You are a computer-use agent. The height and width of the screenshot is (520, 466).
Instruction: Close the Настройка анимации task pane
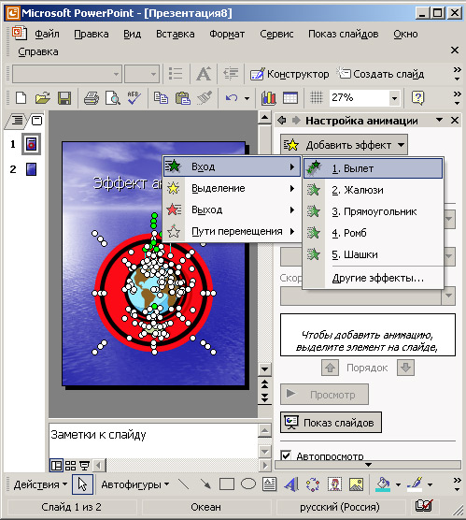point(455,120)
